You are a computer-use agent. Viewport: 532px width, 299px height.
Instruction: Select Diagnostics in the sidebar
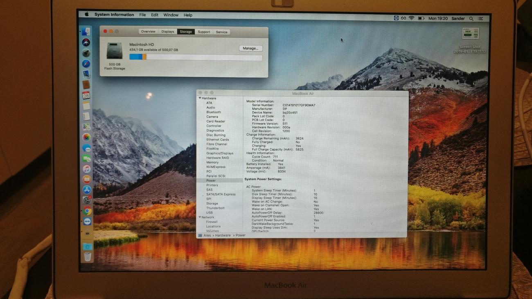click(215, 130)
